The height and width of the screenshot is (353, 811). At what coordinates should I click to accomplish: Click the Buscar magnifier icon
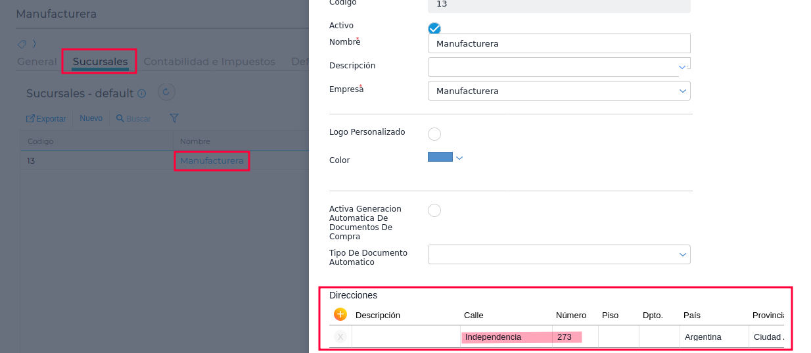120,118
